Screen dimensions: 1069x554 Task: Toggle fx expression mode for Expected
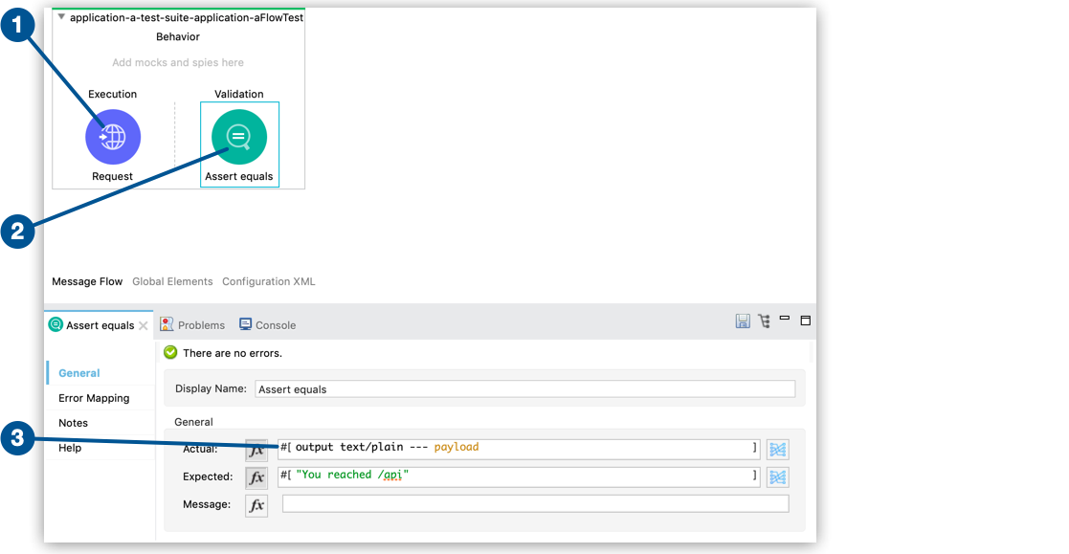[256, 476]
